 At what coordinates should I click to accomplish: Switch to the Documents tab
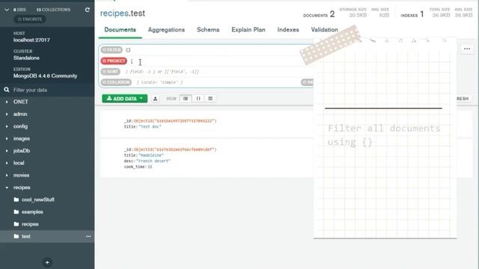click(x=120, y=30)
